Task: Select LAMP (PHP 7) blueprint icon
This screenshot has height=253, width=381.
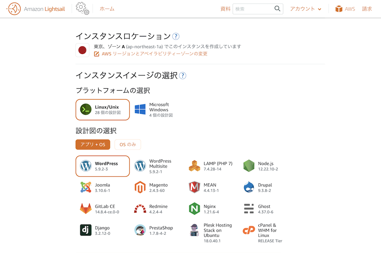Action: pyautogui.click(x=194, y=166)
